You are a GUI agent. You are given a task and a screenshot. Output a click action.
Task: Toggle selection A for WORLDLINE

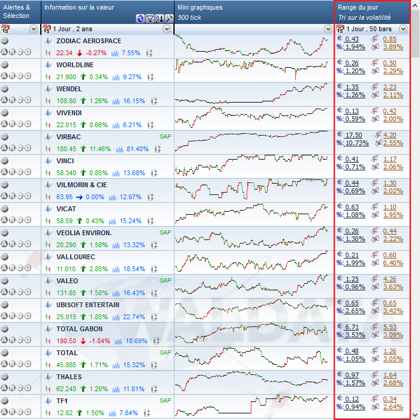coord(4,76)
